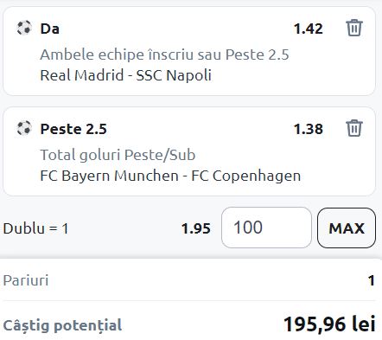The width and height of the screenshot is (382, 340).
Task: Set the maximum stake with MAX button
Action: [x=347, y=228]
